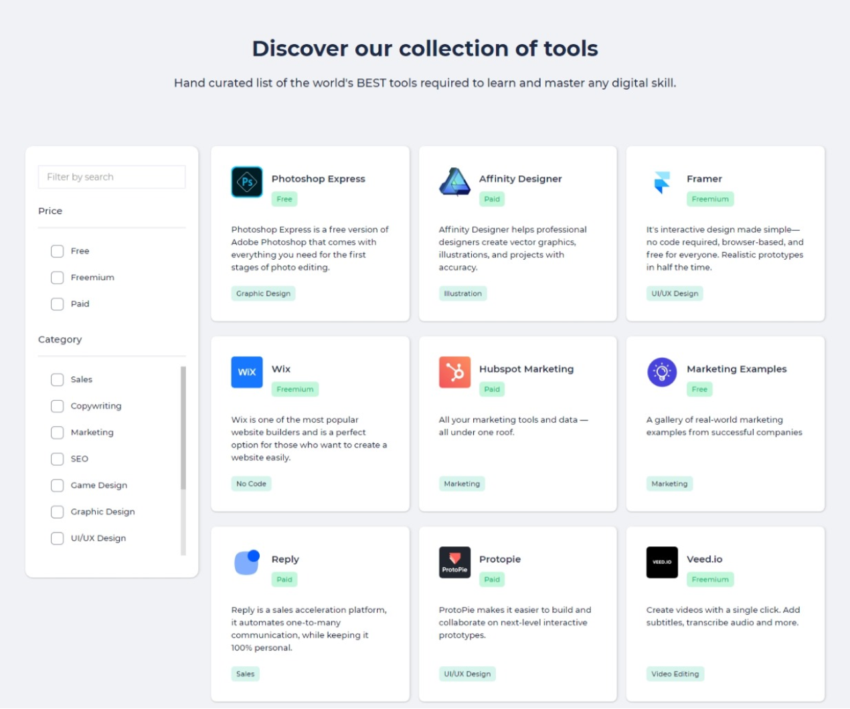Click the Freemium badge under Framer
The image size is (850, 709).
(x=710, y=199)
